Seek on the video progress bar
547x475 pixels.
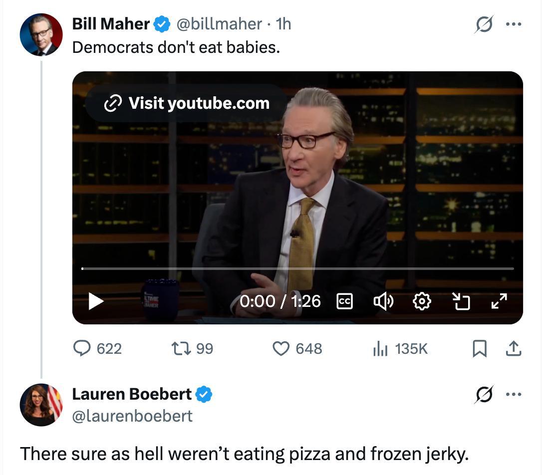pos(297,269)
